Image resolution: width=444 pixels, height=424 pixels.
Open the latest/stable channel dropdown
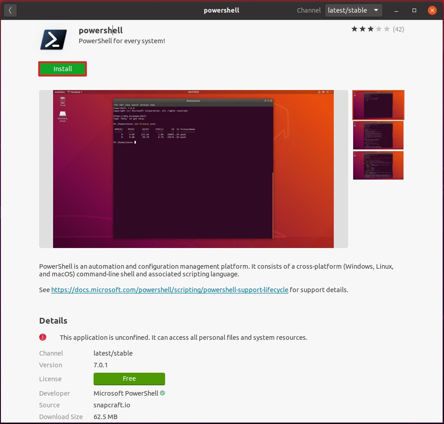coord(354,10)
